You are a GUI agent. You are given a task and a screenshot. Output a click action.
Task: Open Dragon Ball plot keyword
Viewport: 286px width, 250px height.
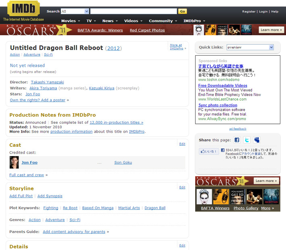pyautogui.click(x=155, y=208)
